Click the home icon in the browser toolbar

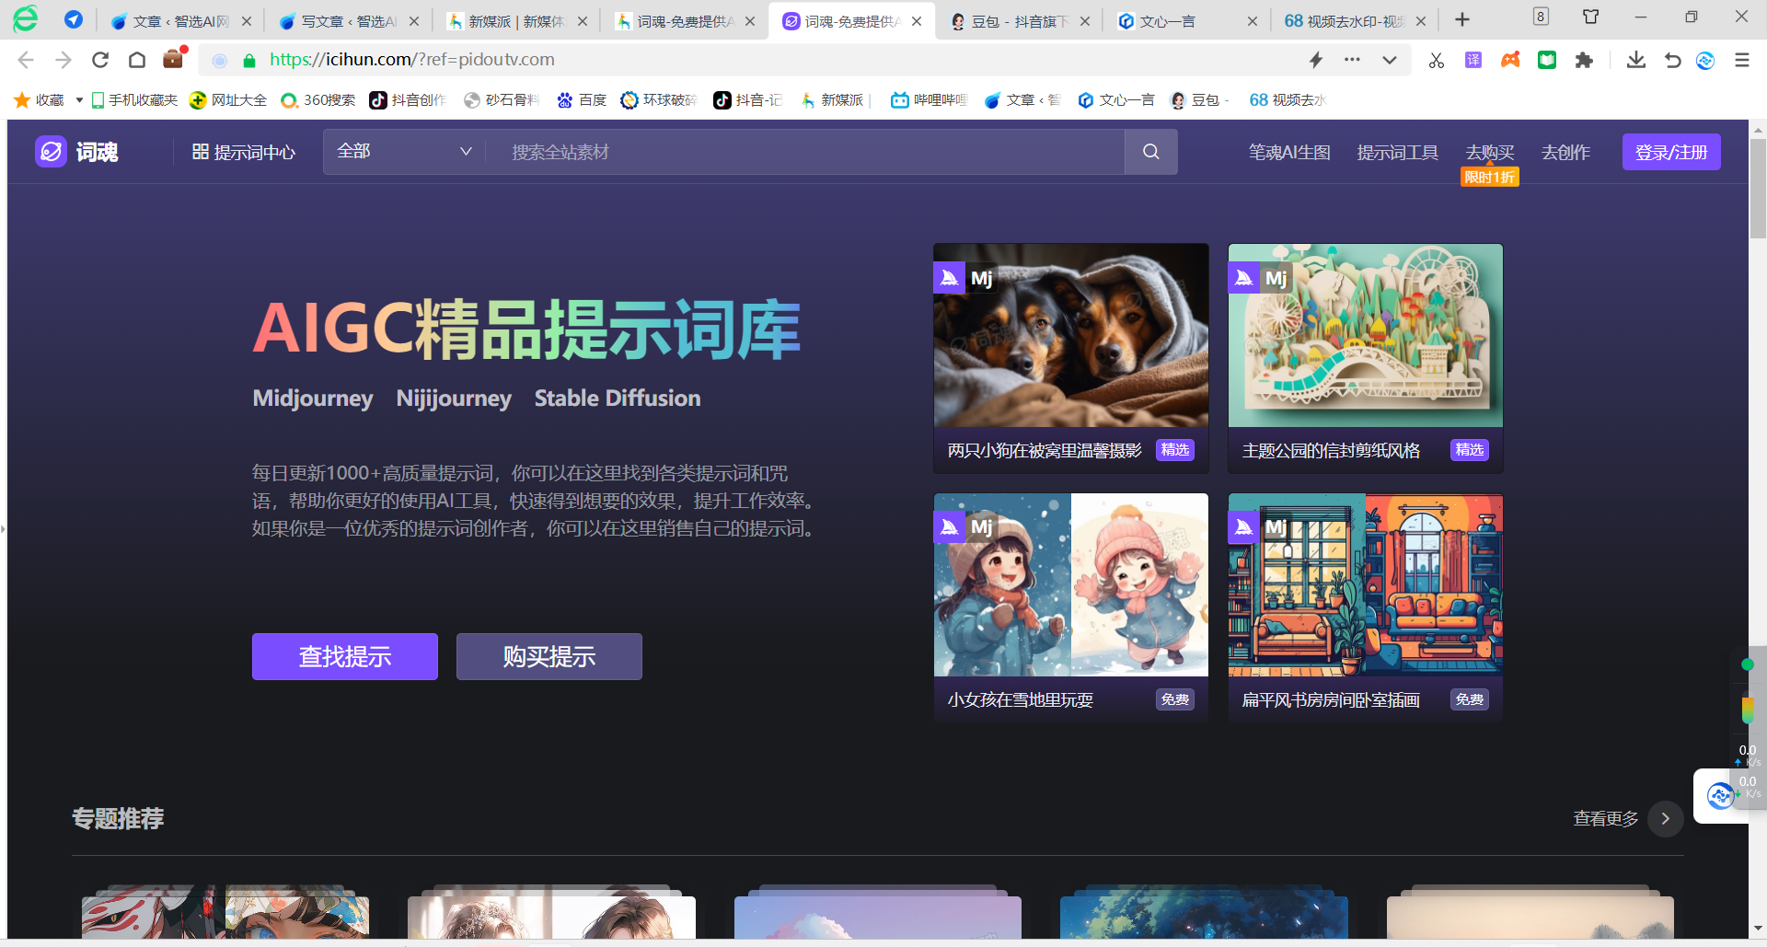pyautogui.click(x=136, y=59)
